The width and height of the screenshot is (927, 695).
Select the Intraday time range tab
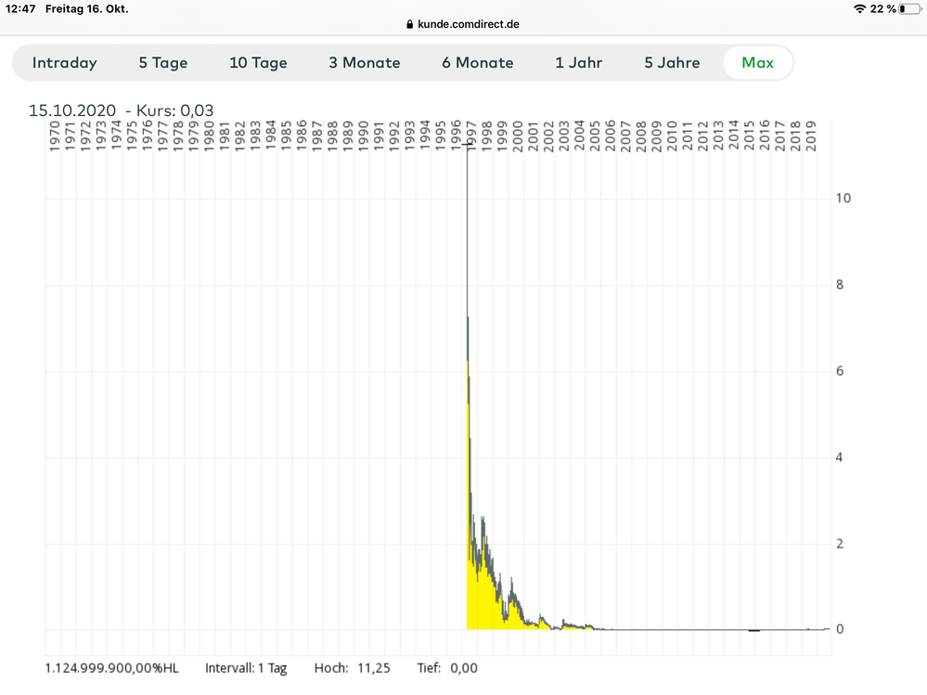point(65,63)
